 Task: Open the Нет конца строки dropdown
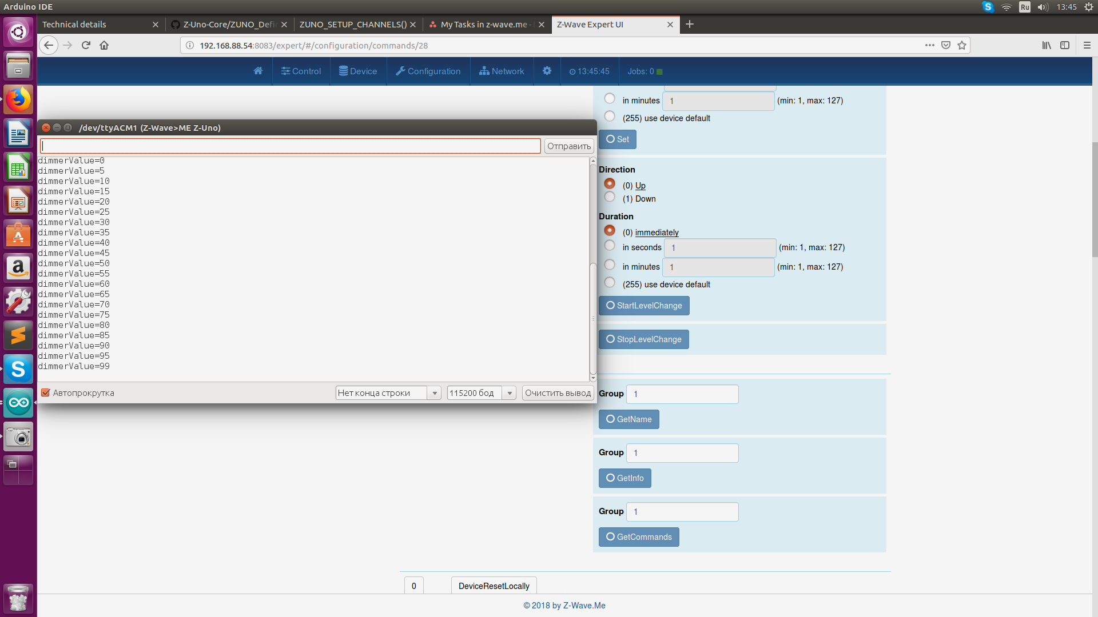click(388, 393)
